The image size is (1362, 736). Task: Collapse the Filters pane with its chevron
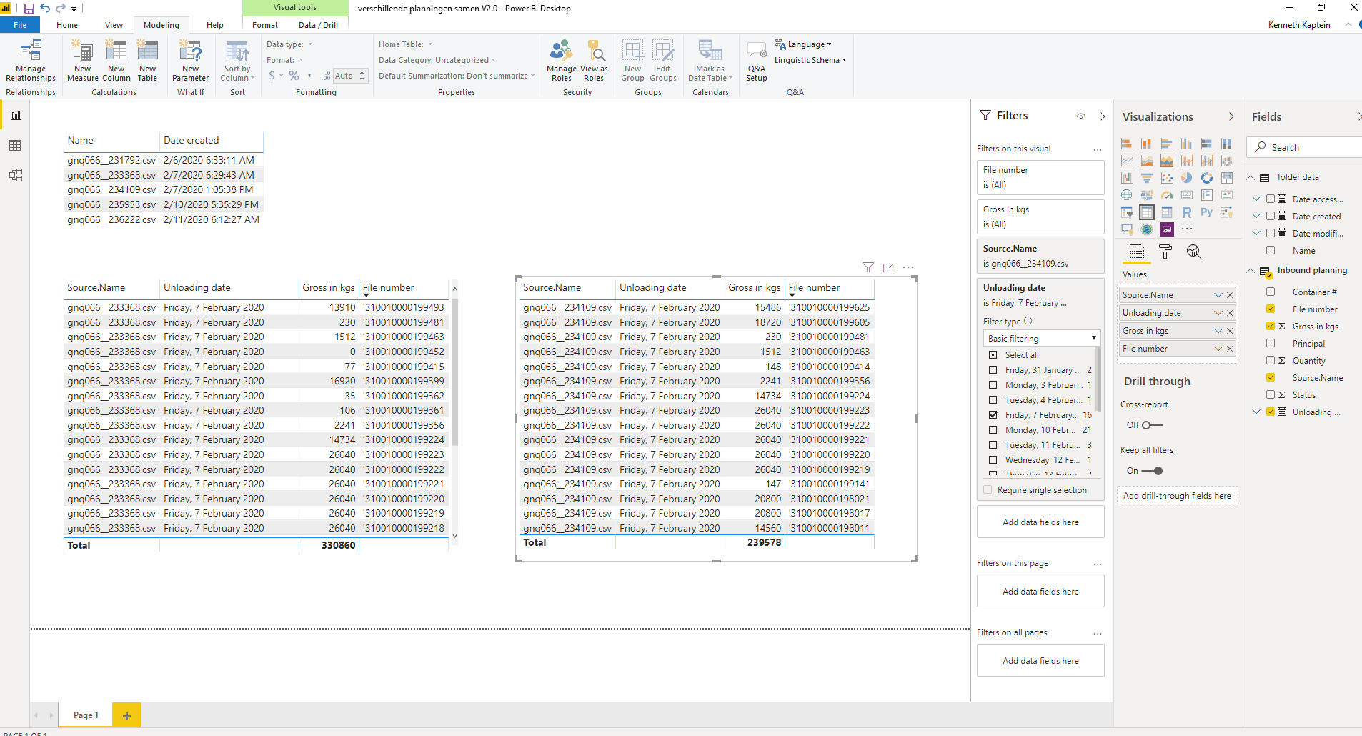pyautogui.click(x=1103, y=116)
